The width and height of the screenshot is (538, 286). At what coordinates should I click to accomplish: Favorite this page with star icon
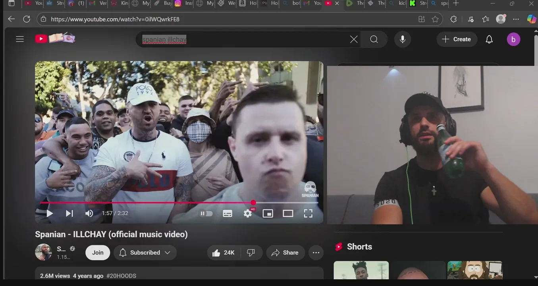click(435, 19)
